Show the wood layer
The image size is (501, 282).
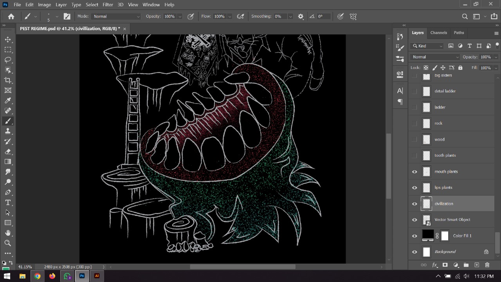(414, 139)
